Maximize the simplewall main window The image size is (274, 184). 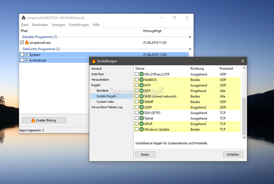174,18
